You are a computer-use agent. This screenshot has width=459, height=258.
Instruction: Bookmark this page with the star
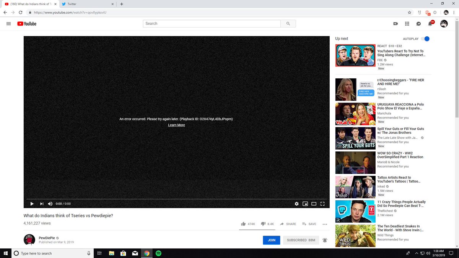click(410, 12)
